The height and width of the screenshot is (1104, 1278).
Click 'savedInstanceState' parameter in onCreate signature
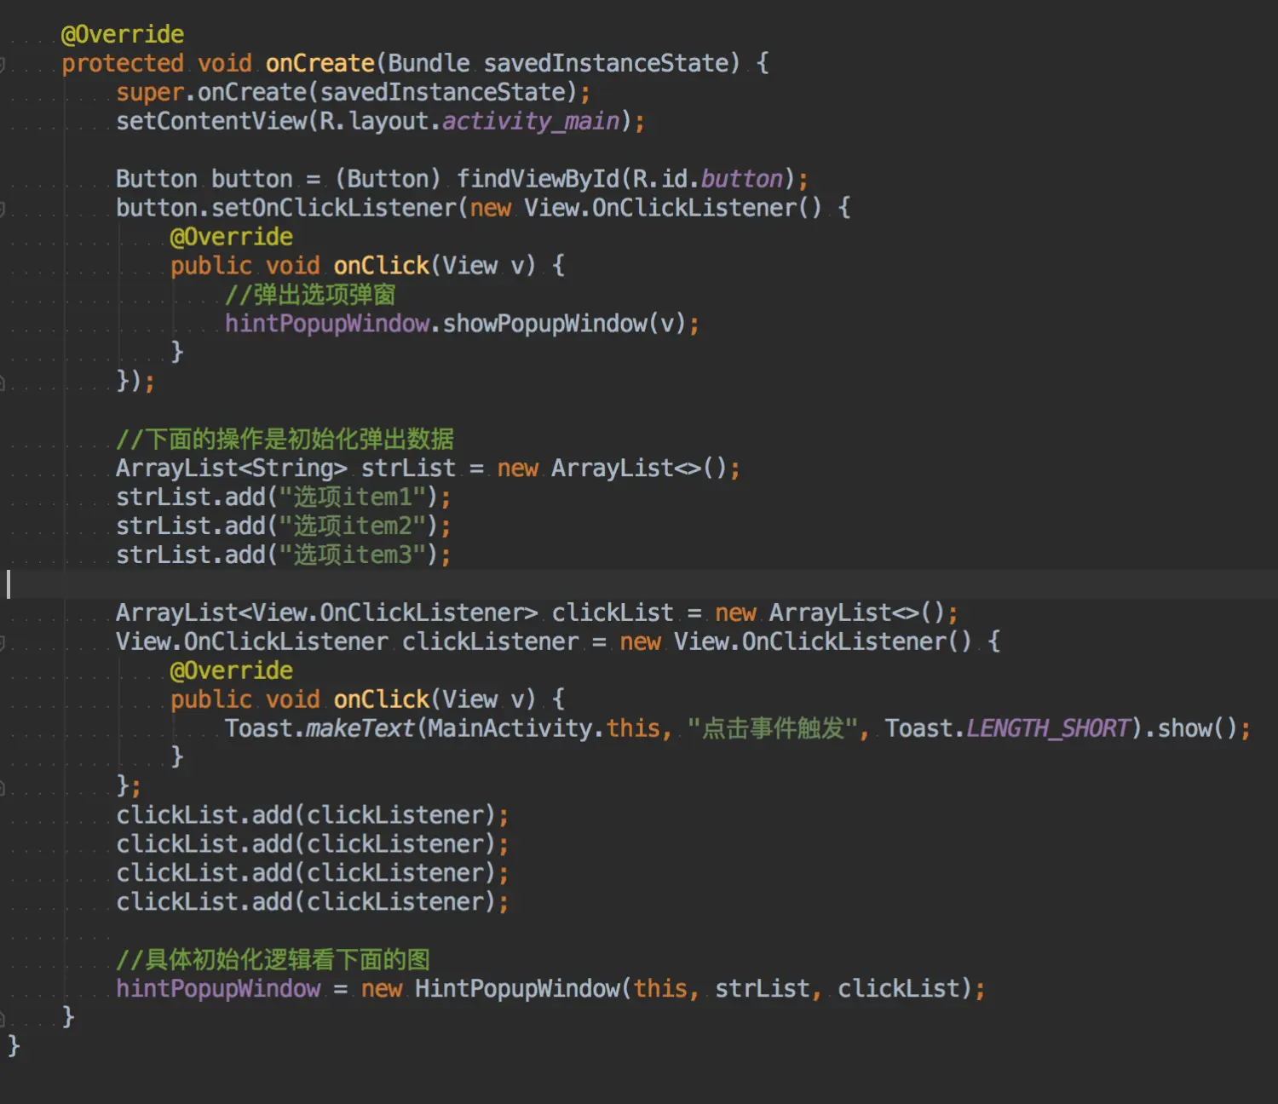606,63
